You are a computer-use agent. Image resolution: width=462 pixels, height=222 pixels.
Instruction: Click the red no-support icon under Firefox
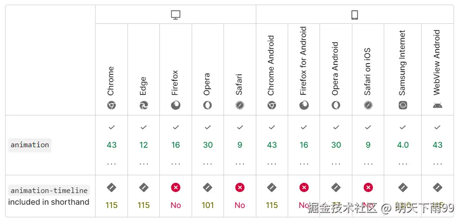point(176,187)
